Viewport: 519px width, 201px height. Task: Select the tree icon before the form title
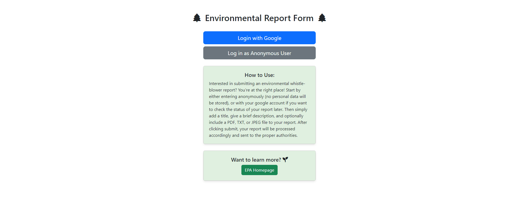click(197, 18)
